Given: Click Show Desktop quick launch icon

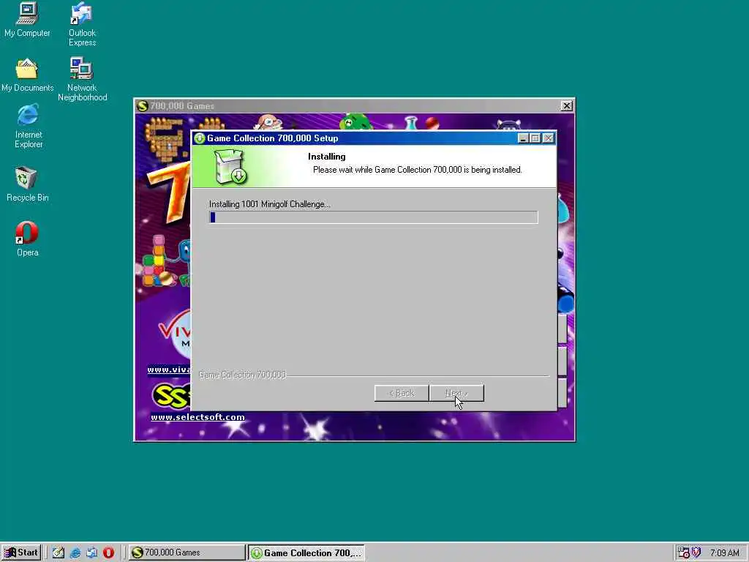Looking at the screenshot, I should point(59,552).
